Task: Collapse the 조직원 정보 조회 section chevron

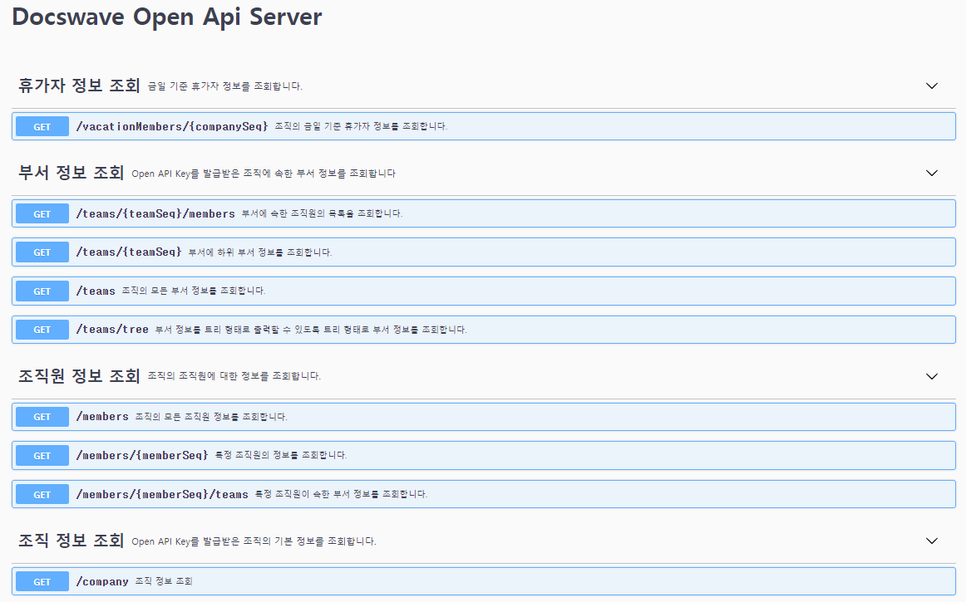Action: (931, 376)
